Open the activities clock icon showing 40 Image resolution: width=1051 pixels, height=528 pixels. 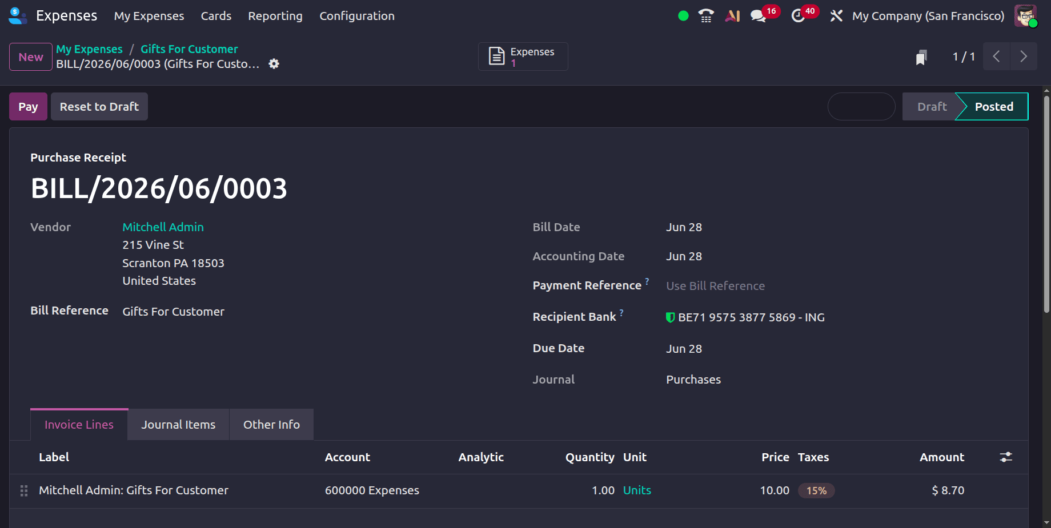[x=798, y=16]
